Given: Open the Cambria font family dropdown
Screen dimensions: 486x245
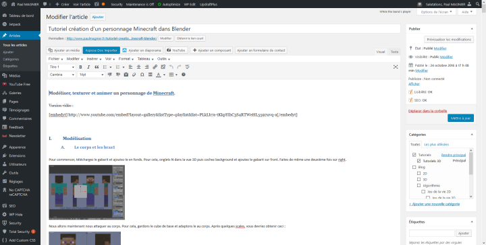Looking at the screenshot, I should click(61, 75).
